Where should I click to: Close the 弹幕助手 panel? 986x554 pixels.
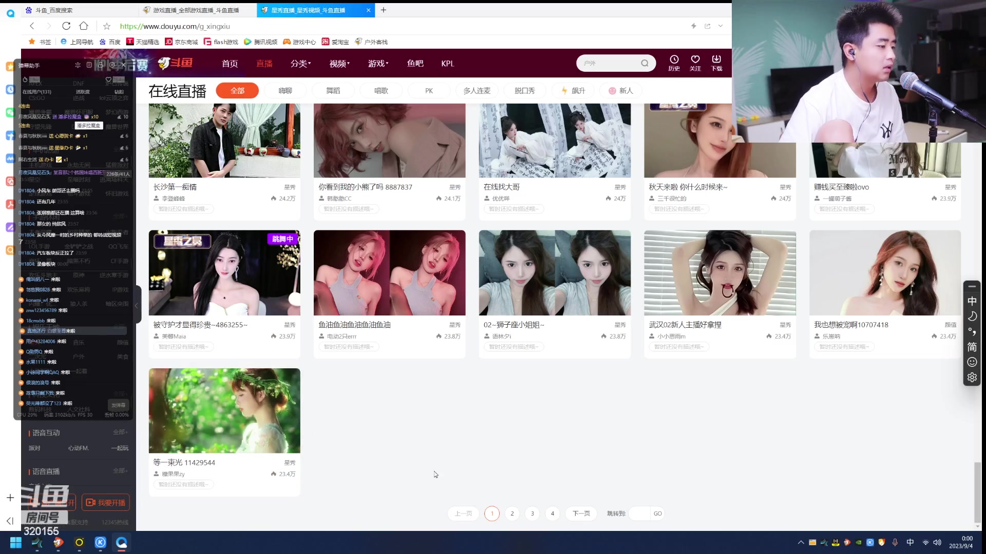click(x=123, y=65)
